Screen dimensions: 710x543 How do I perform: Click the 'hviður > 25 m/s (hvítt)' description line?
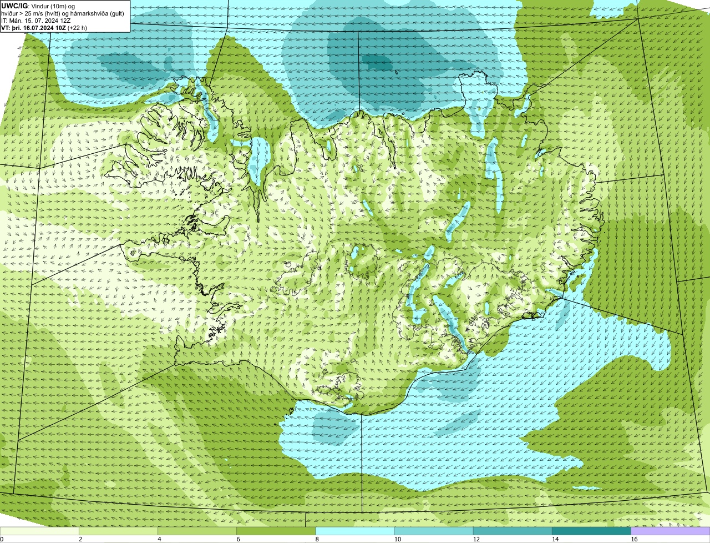pyautogui.click(x=63, y=13)
